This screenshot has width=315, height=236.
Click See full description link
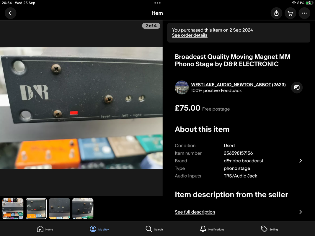(195, 212)
